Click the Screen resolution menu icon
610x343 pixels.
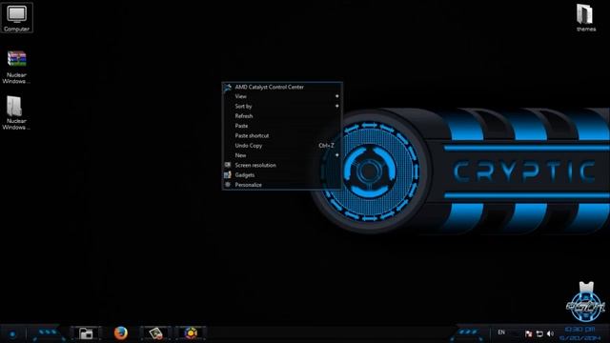228,165
